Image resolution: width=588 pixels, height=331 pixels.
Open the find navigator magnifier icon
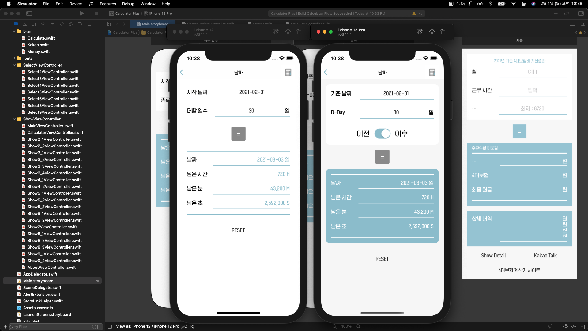tap(43, 24)
